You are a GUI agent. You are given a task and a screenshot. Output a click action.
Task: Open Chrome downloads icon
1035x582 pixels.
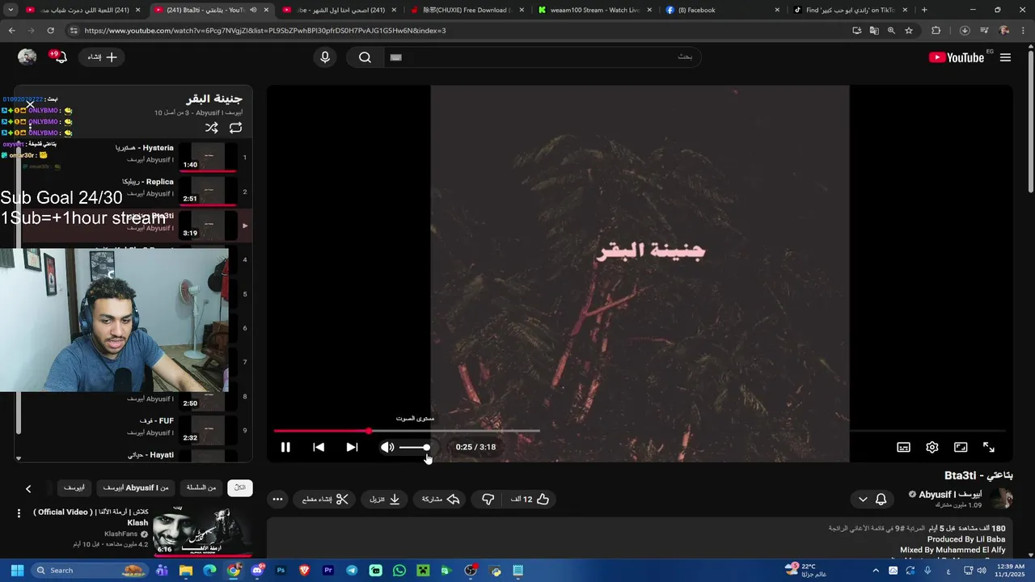coord(965,30)
